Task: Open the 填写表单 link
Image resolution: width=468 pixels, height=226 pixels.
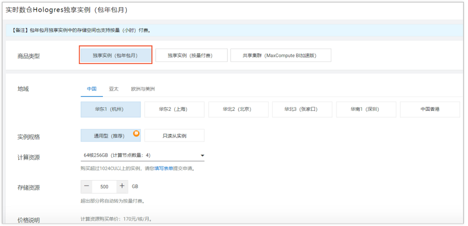Action: coord(164,169)
